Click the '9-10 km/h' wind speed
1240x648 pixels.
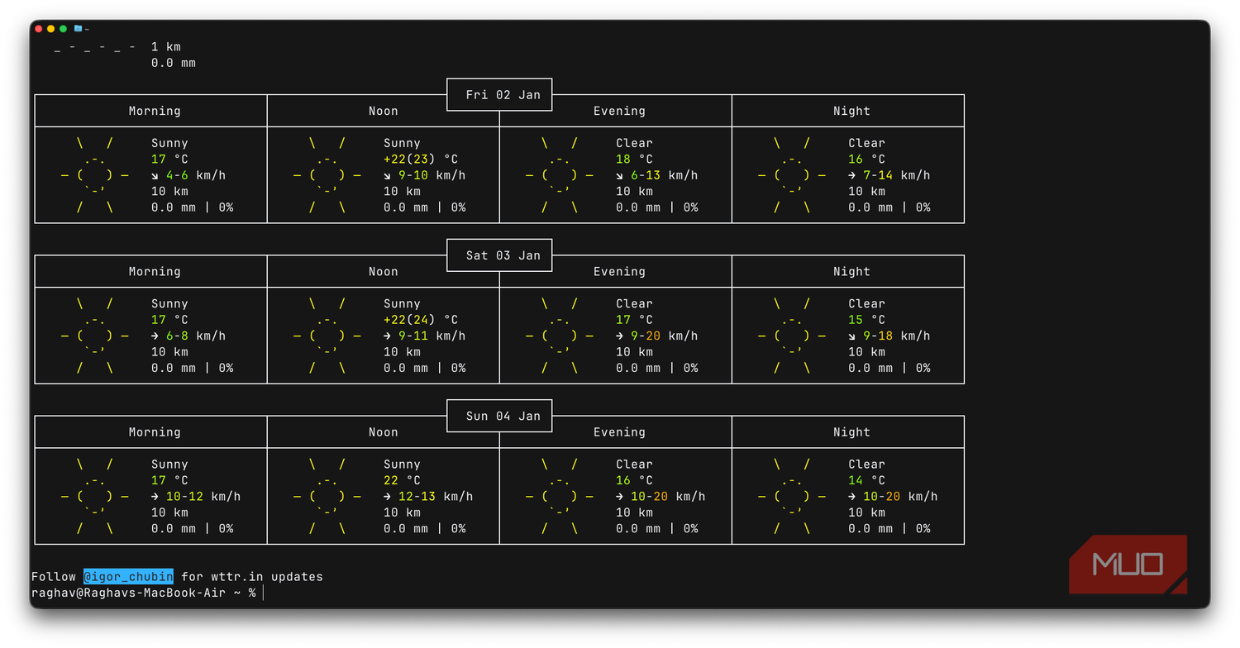click(x=432, y=175)
